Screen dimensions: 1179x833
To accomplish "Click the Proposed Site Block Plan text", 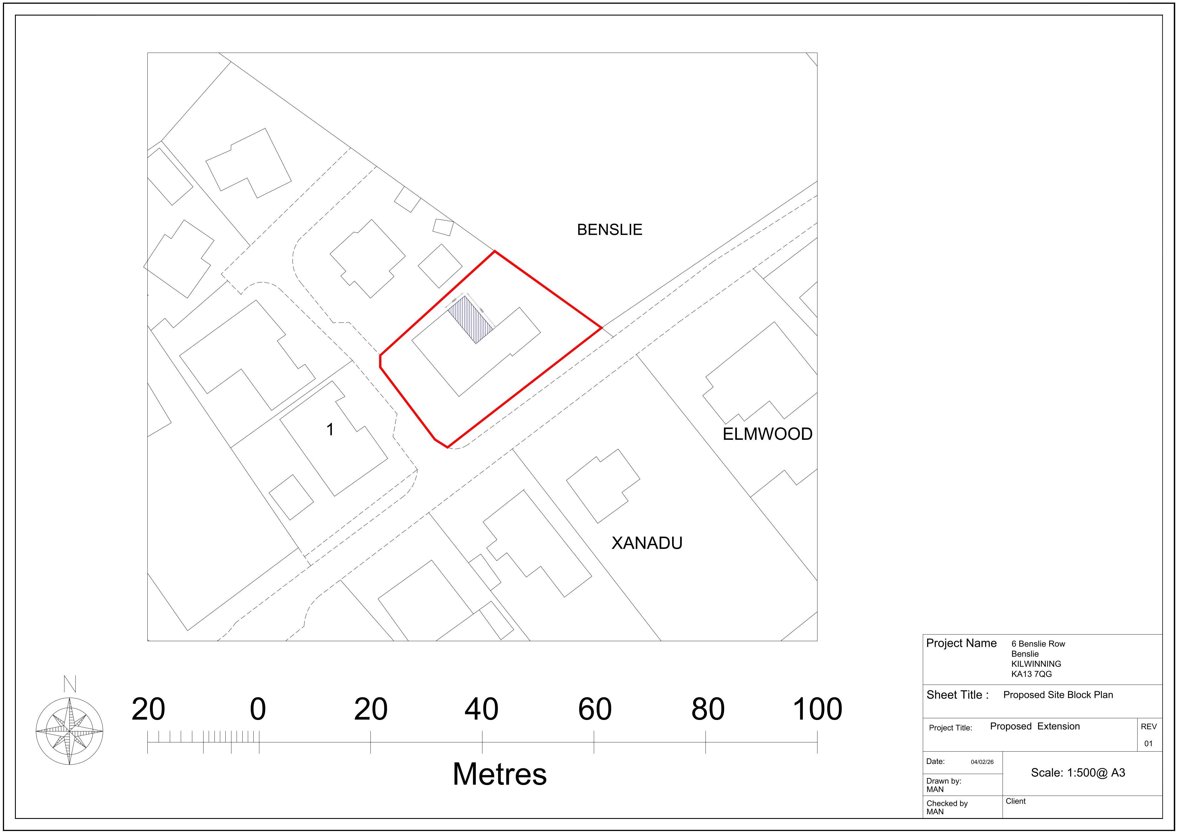I will click(1058, 695).
